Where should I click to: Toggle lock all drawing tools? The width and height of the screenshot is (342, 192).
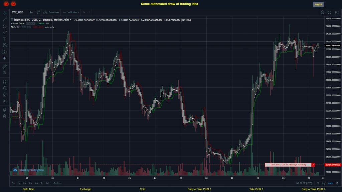5,94
